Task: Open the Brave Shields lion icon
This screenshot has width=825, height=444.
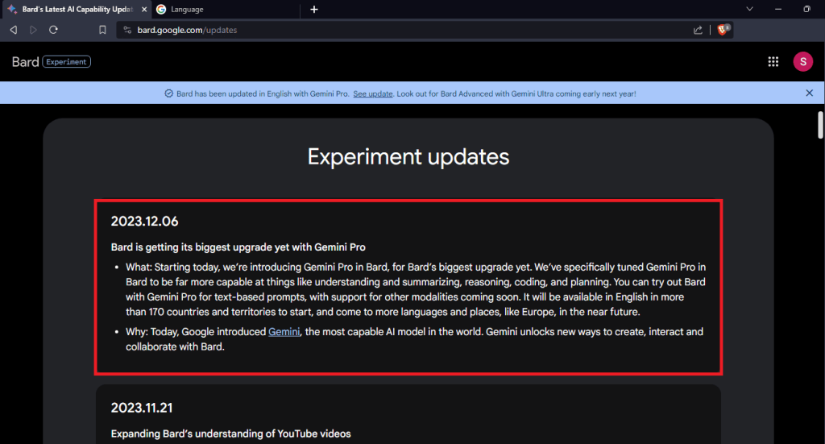Action: click(x=723, y=30)
